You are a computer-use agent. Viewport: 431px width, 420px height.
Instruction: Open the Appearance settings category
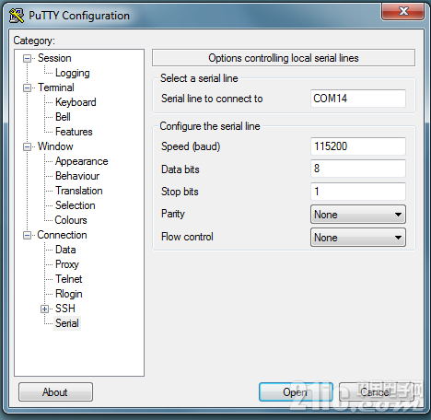(82, 161)
